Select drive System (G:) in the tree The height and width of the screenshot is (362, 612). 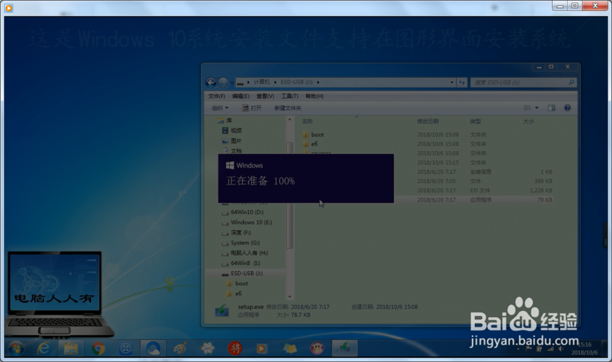click(241, 243)
